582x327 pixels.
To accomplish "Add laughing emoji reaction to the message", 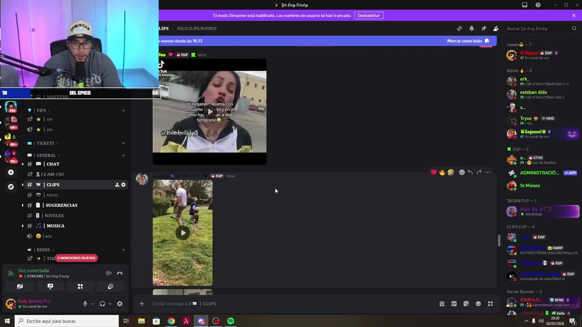I will tap(451, 172).
